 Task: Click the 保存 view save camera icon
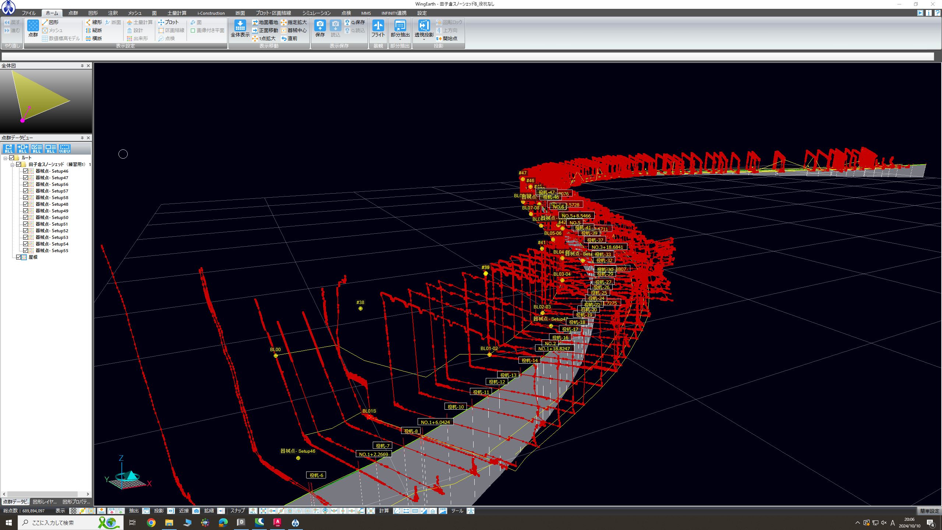click(320, 26)
